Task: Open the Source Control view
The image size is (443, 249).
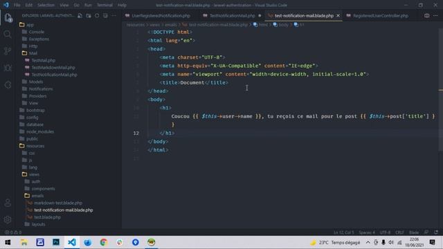Action: point(8,50)
